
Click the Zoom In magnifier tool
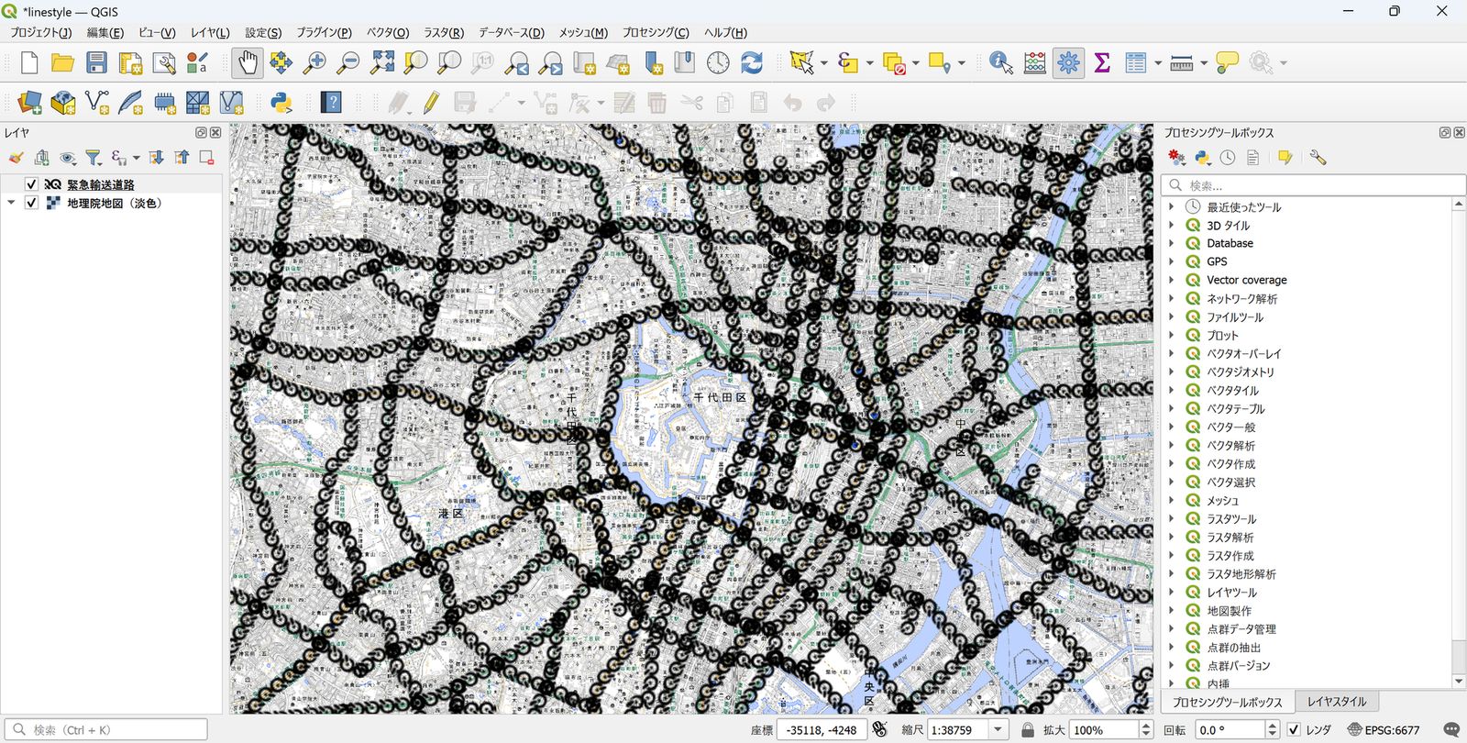pyautogui.click(x=314, y=62)
